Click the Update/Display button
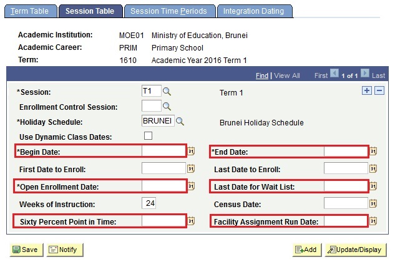395x262 pixels. (356, 250)
